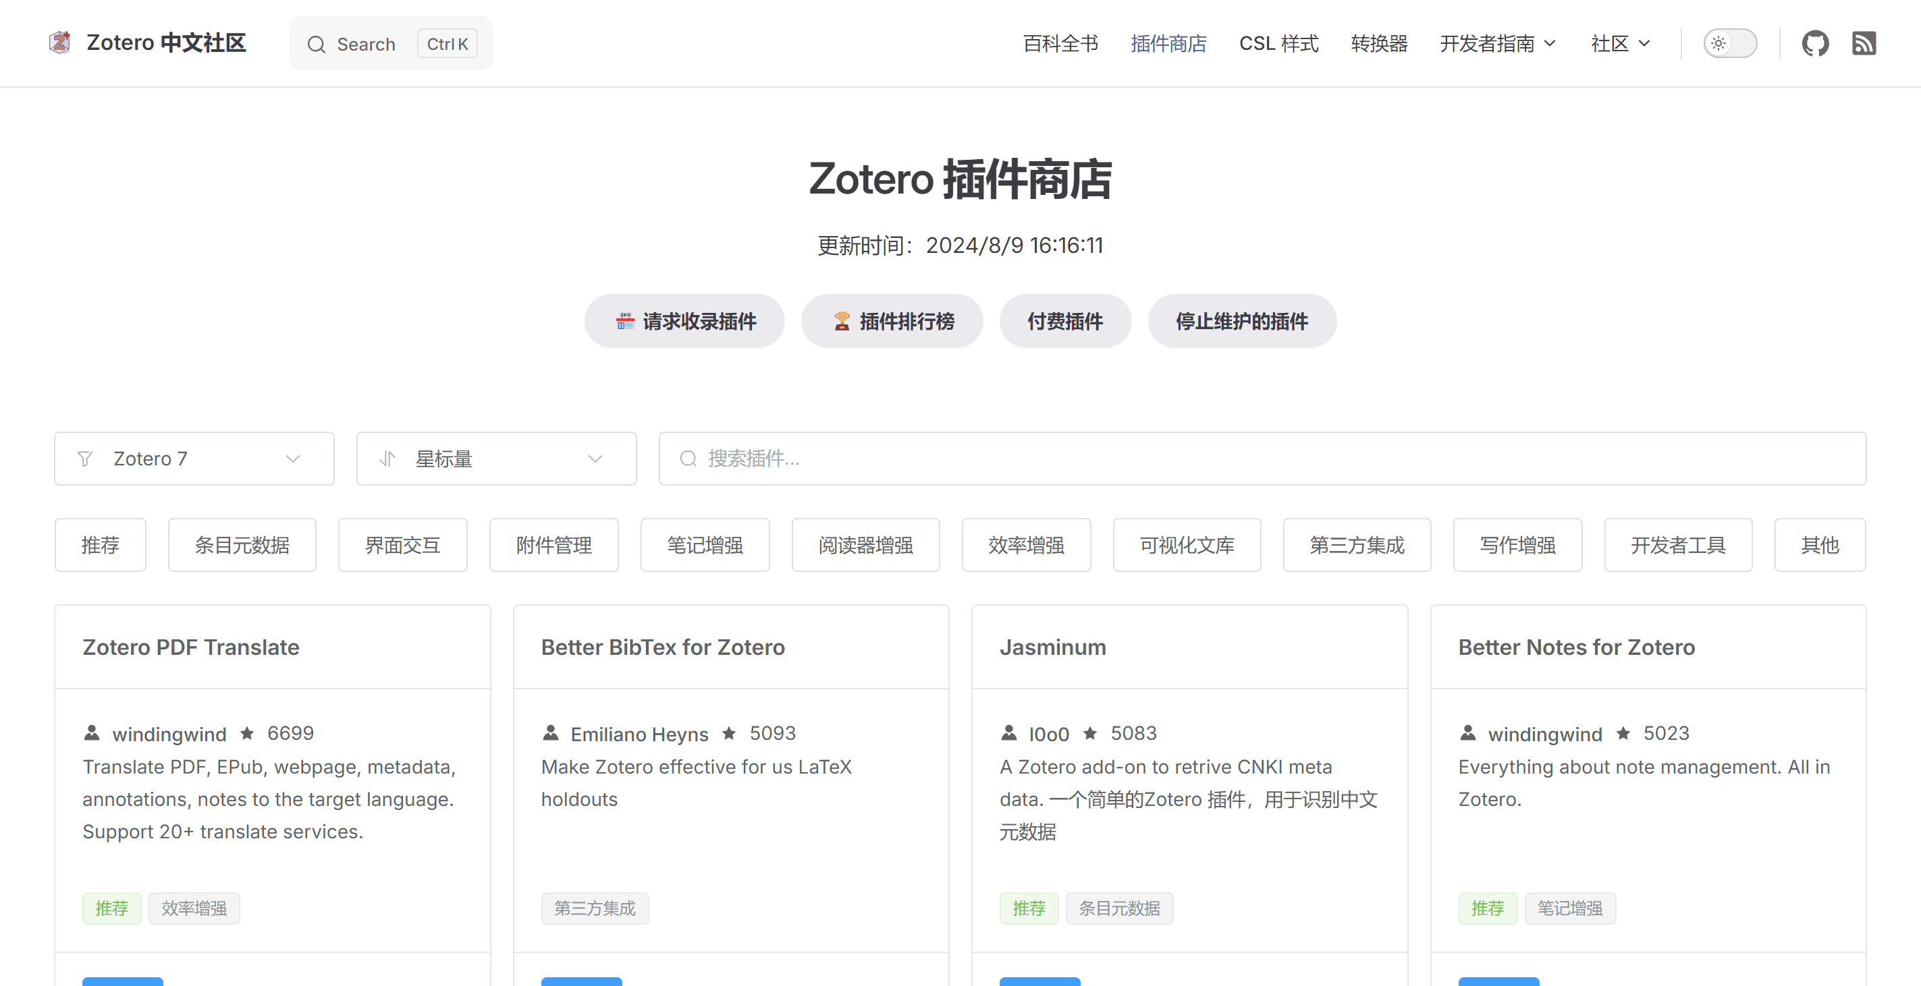Open 插件商店 navigation item
Image resolution: width=1921 pixels, height=986 pixels.
coord(1168,43)
